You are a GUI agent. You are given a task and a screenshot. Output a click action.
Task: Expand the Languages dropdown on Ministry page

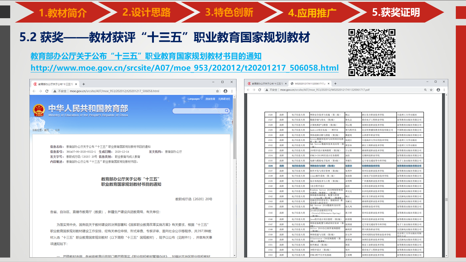pos(195,99)
